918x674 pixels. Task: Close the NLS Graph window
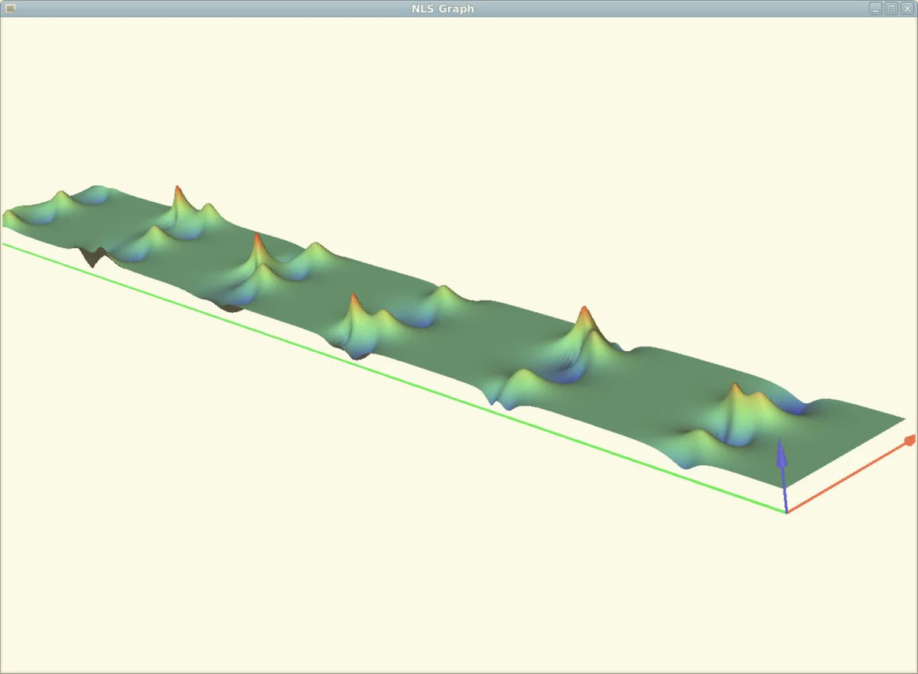(907, 8)
